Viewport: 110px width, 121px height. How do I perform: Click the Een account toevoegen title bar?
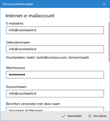(51, 4)
